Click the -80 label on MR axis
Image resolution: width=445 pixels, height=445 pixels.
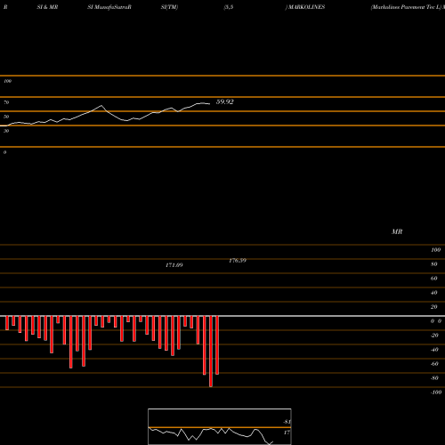point(434,378)
